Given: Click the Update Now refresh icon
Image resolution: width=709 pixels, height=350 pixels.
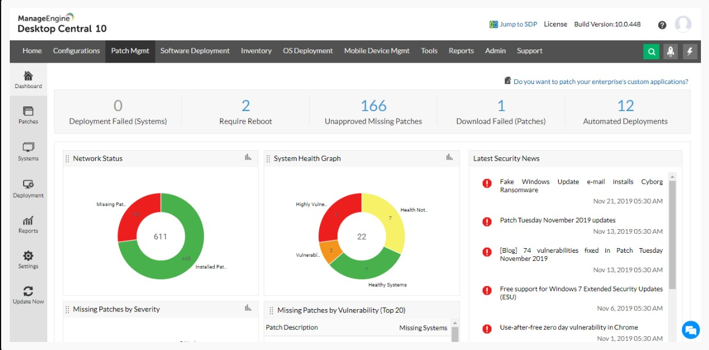Looking at the screenshot, I should pyautogui.click(x=28, y=292).
